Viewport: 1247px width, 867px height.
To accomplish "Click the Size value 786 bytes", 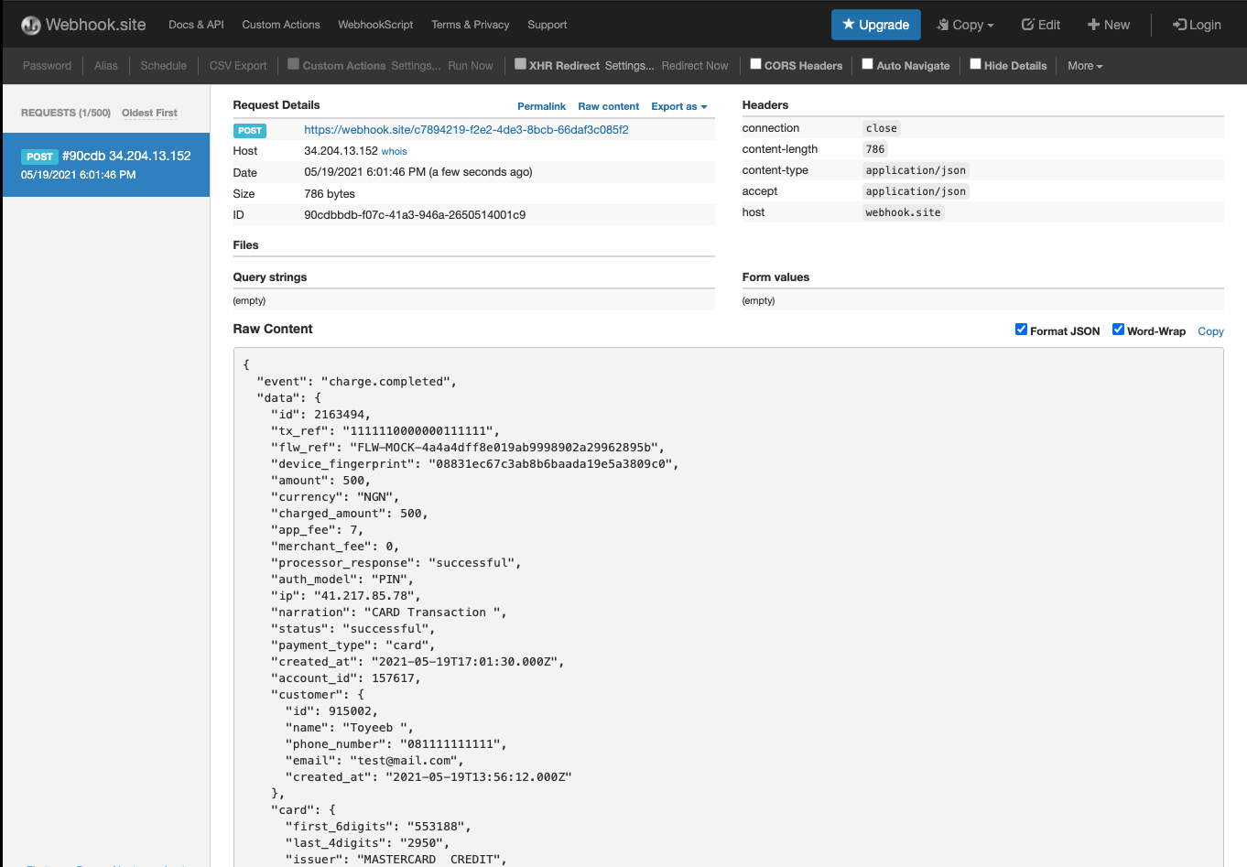I will [330, 194].
